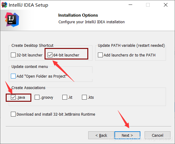Click the IntelliJ IDEA title bar icon

tap(4, 5)
